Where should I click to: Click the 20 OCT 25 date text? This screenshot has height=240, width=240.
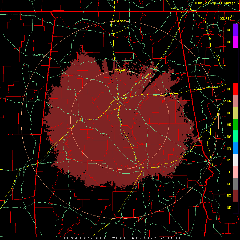click(155, 238)
